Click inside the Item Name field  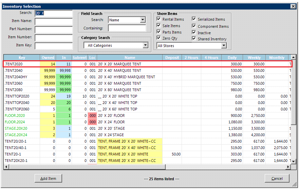[x=54, y=21]
